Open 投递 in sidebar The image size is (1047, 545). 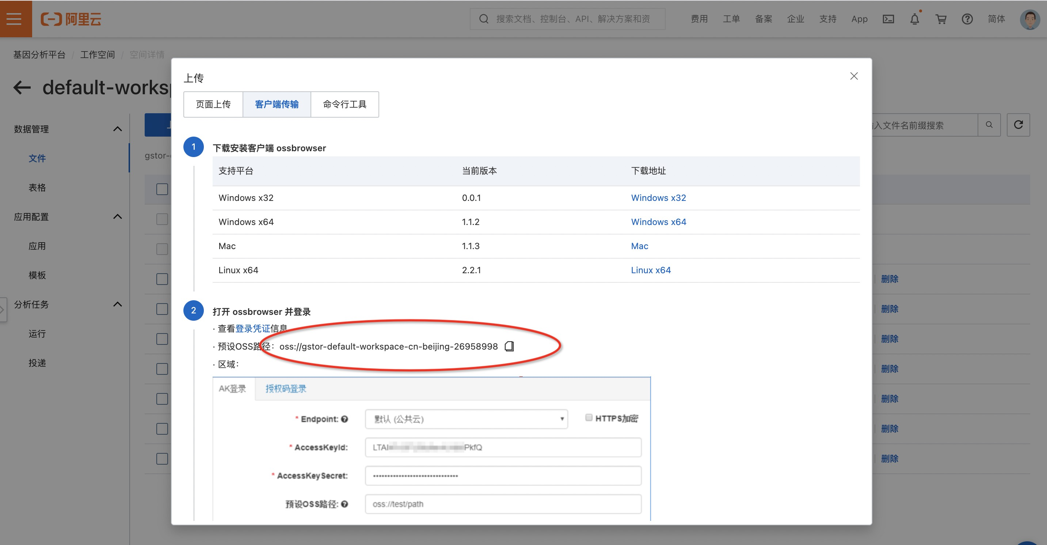[x=37, y=363]
